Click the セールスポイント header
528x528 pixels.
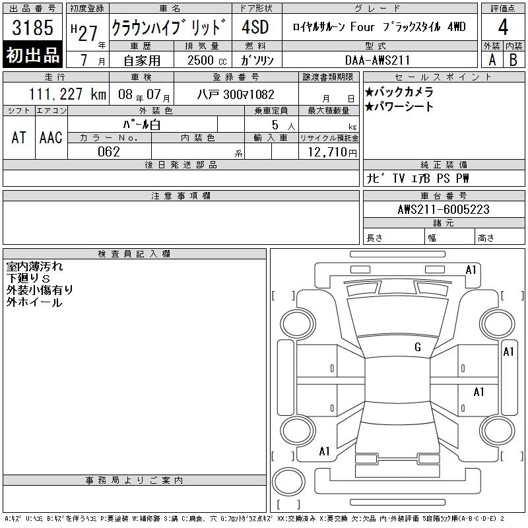444,77
